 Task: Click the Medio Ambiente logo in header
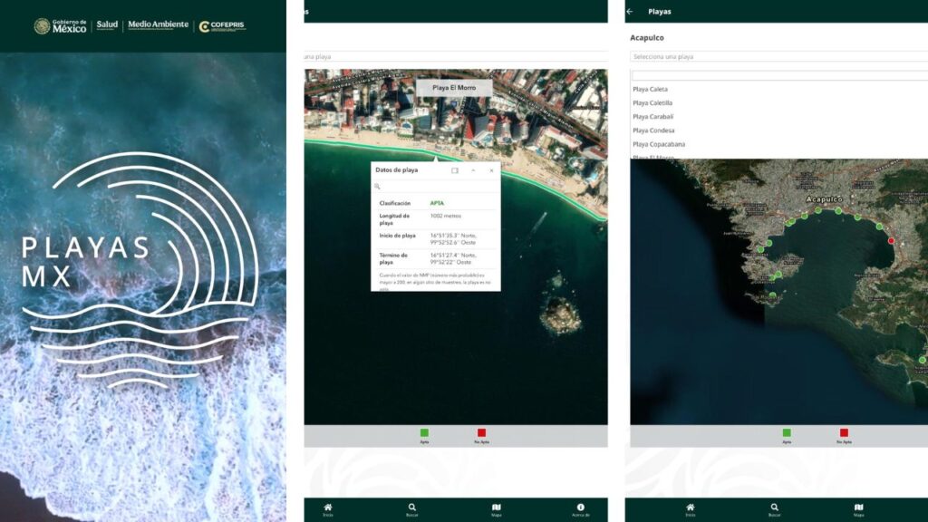click(158, 24)
